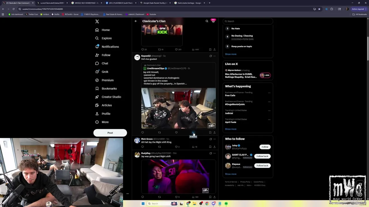Screen dimensions: 369x207
Task: Focus the Search input field
Action: tap(248, 21)
